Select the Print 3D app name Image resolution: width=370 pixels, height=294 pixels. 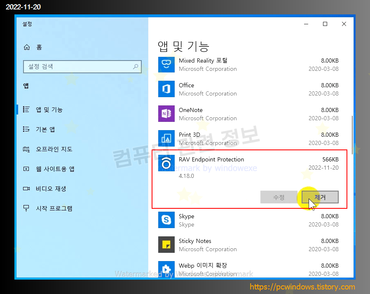tap(190, 135)
